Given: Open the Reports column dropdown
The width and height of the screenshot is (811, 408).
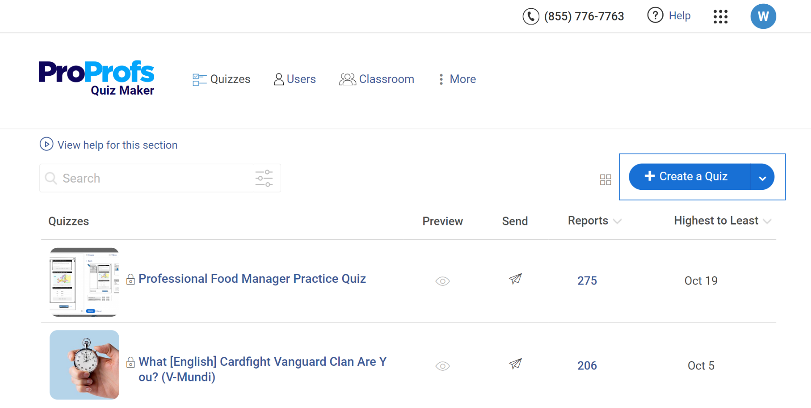Looking at the screenshot, I should pos(617,221).
